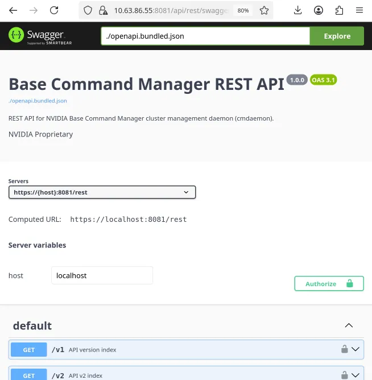Screen dimensions: 372x380
Task: Collapse the default section
Action: click(x=349, y=325)
